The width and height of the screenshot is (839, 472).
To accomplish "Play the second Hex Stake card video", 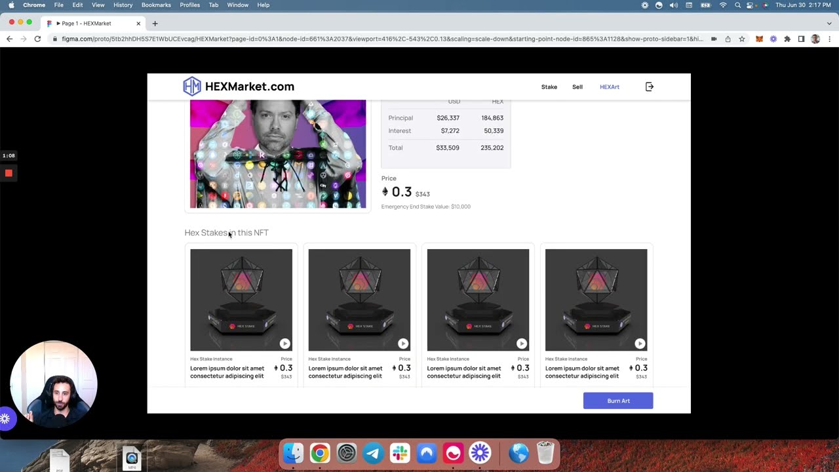I will tap(403, 344).
